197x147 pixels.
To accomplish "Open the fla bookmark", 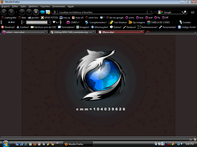I will coord(157,18).
